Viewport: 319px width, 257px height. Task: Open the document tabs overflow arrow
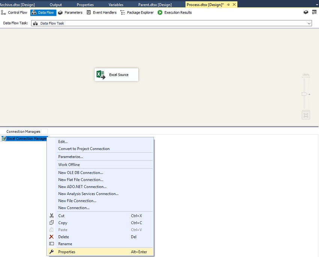pos(317,5)
